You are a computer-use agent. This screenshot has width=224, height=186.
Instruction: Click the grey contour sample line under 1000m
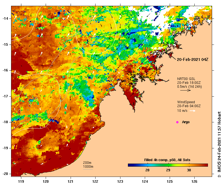tap(88, 170)
